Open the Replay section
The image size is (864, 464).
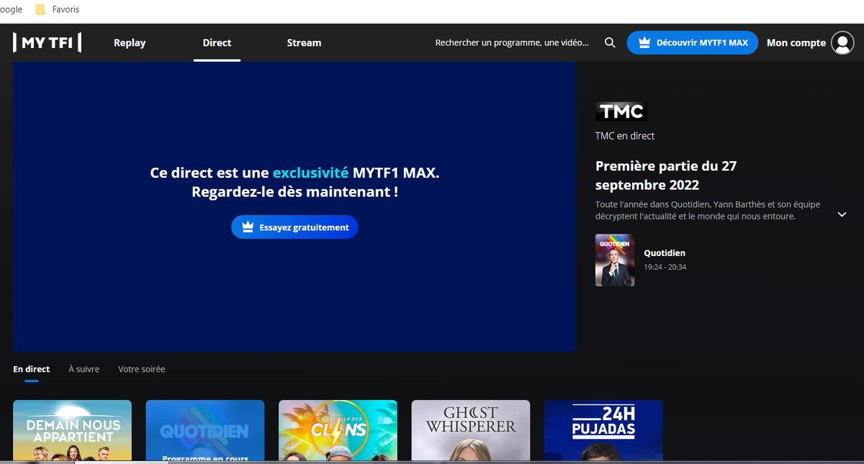[130, 42]
